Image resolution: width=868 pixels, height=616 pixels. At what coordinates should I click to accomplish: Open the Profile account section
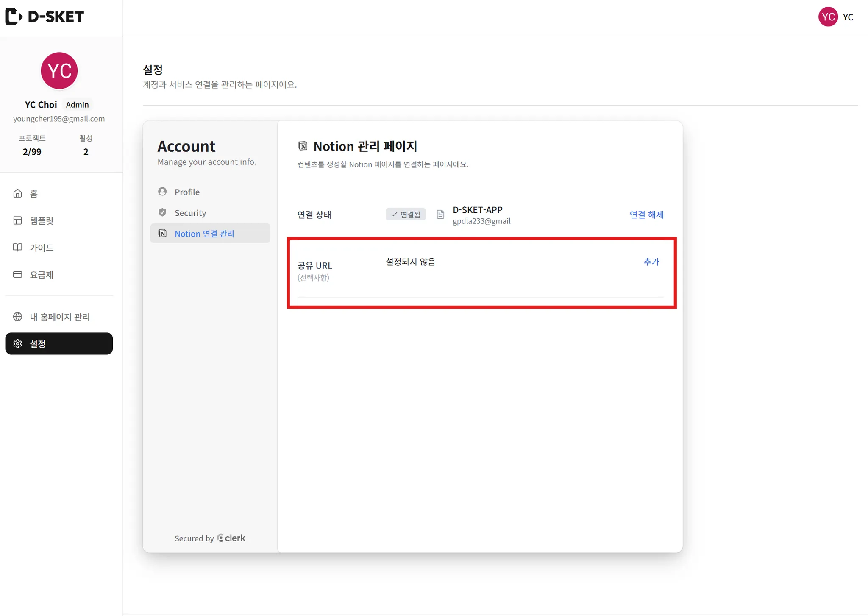(x=187, y=192)
